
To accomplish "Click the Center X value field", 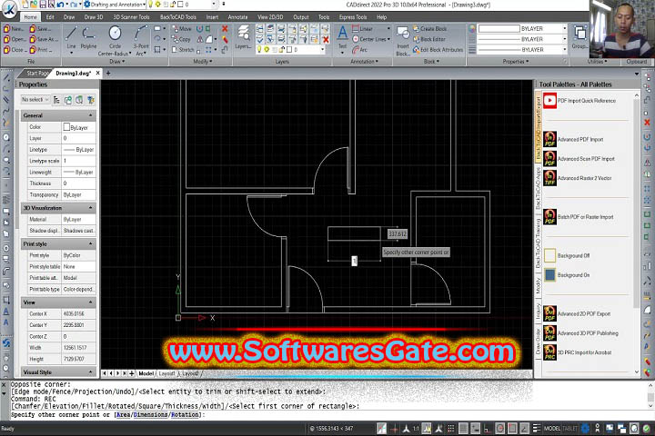I will [78, 313].
